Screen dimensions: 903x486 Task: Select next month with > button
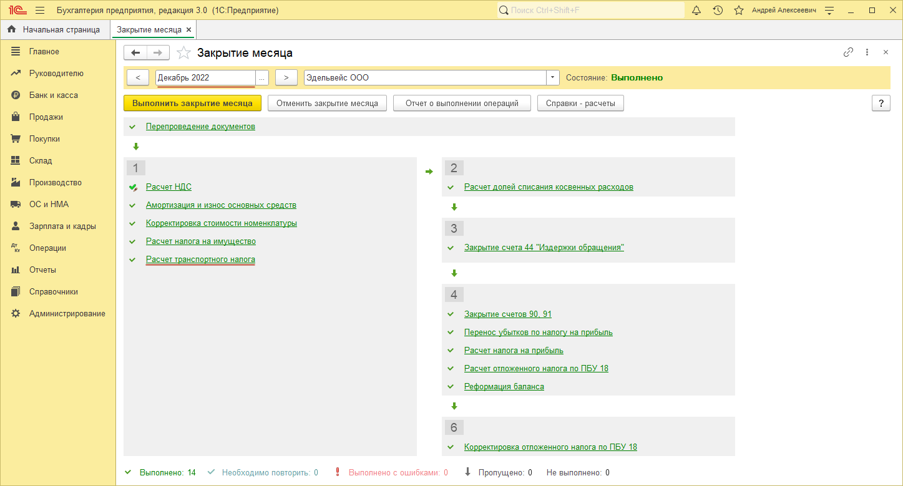point(286,77)
